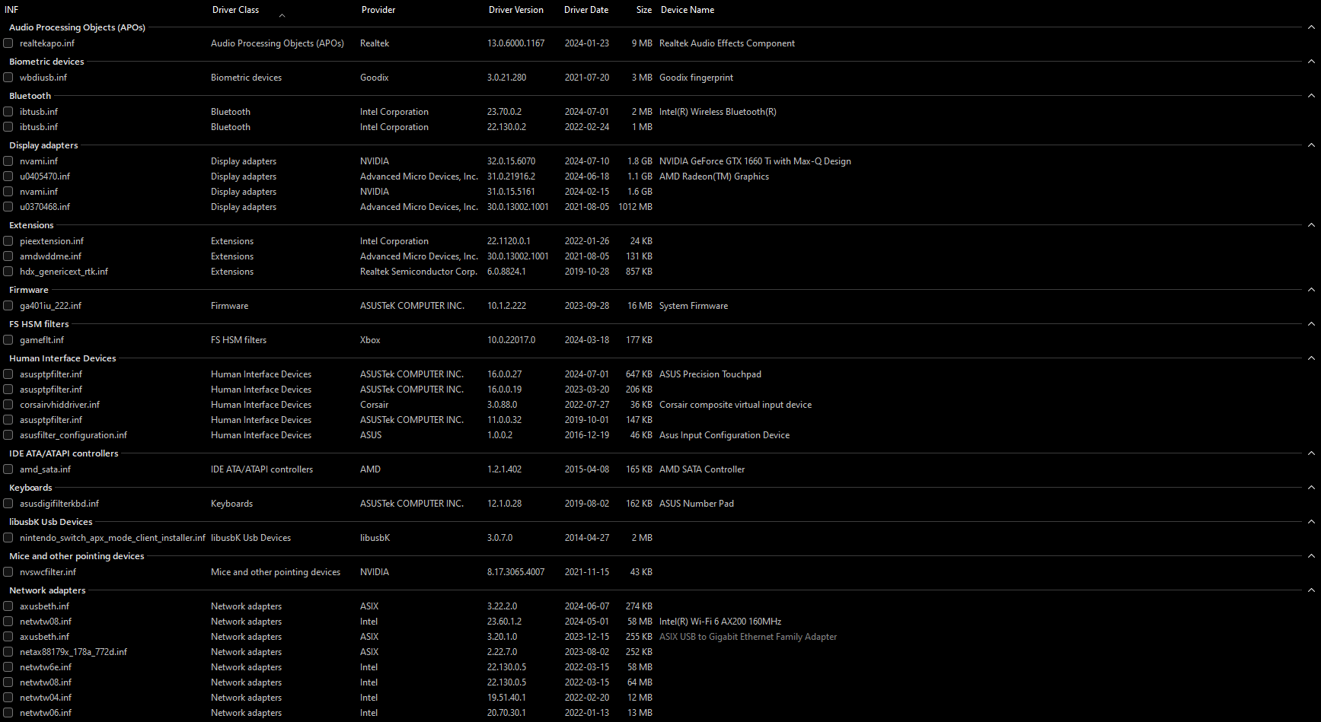Screen dimensions: 1321x722
Task: Select the wbdiusb.inf driver checkbox
Action: pyautogui.click(x=8, y=78)
